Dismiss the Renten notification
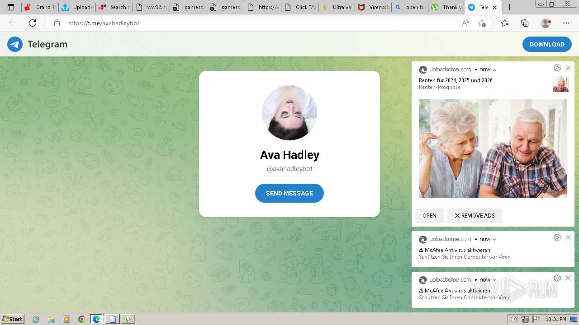This screenshot has height=325, width=579. click(x=568, y=68)
